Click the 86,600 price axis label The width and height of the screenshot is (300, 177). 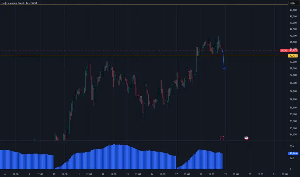click(293, 107)
